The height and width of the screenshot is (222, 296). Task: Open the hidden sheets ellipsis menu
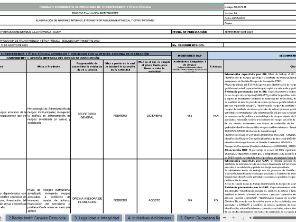tap(224, 218)
